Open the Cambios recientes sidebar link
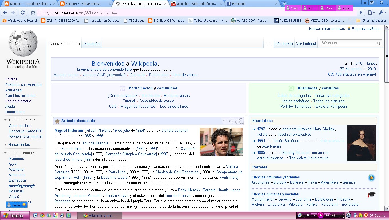This screenshot has width=389, height=220. [x=20, y=96]
